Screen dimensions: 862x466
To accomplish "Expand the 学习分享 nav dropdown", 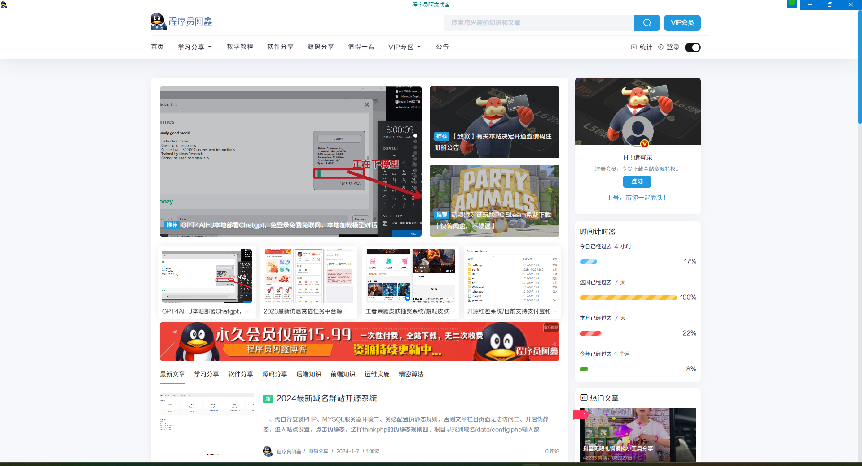I will tap(195, 47).
